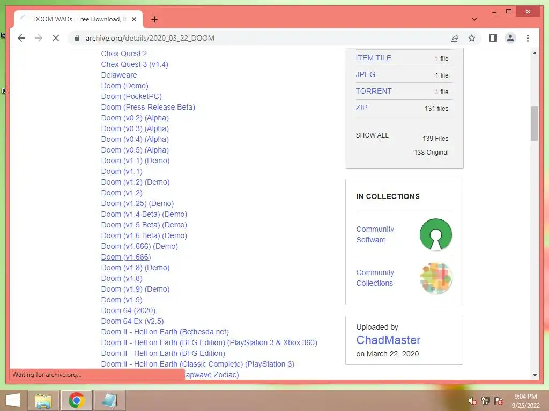Open Doom (v1.6 Beta) (Demo) link
Viewport: 549px width, 411px height.
click(x=144, y=235)
